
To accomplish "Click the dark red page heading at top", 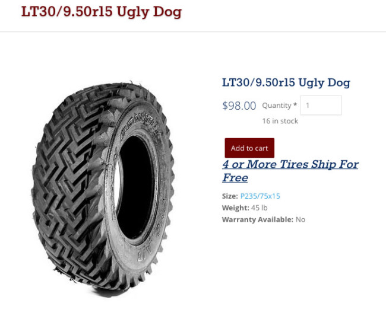I will point(102,12).
